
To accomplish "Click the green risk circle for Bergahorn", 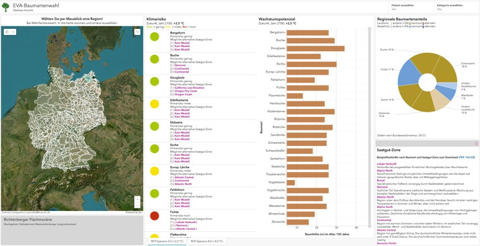I will 155,37.
